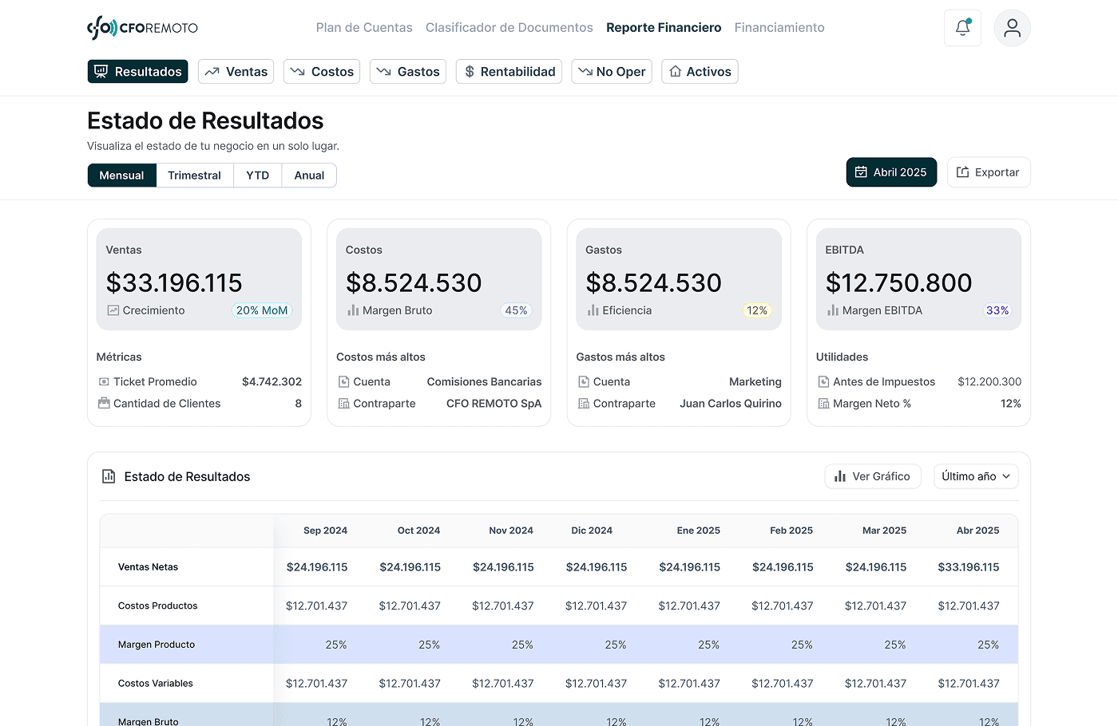Click the notification bell icon
This screenshot has height=726, width=1118.
[x=962, y=27]
